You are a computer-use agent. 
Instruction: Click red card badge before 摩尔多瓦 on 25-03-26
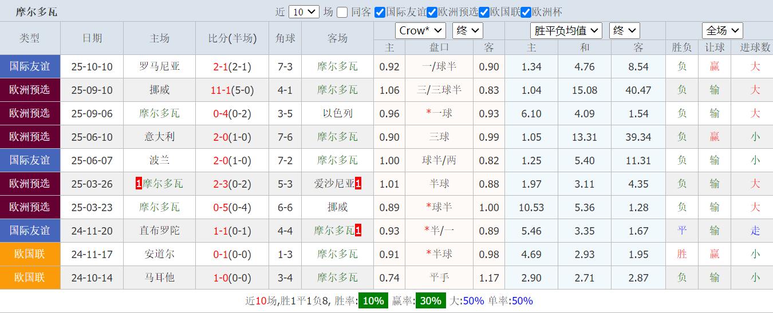[139, 184]
